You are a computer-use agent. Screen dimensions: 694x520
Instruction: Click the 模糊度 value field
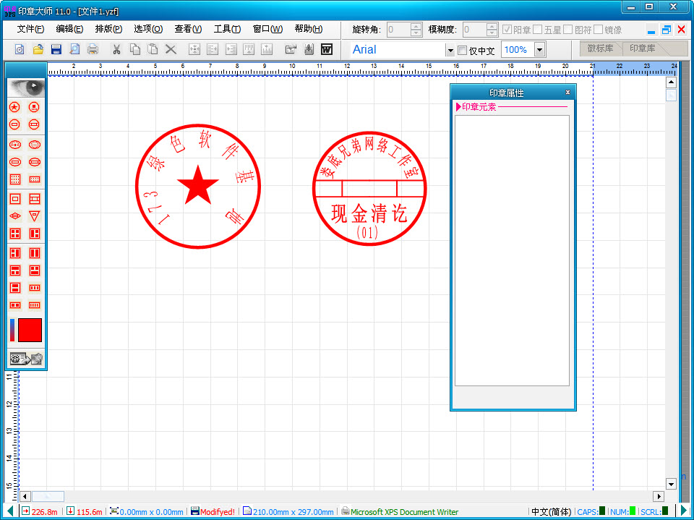point(474,30)
